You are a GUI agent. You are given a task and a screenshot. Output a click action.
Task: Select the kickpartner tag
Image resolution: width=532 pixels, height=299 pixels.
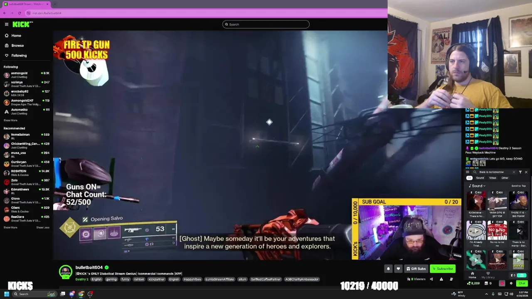point(156,279)
